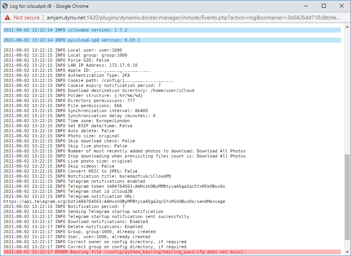351x256 pixels.
Task: Click the 'Skip videos: False' line
Action: pos(59,166)
